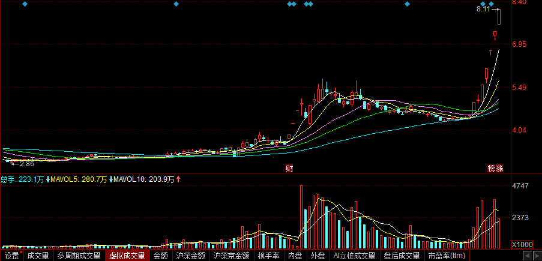
Task: Click the 2373 volume axis label
Action: pyautogui.click(x=520, y=218)
